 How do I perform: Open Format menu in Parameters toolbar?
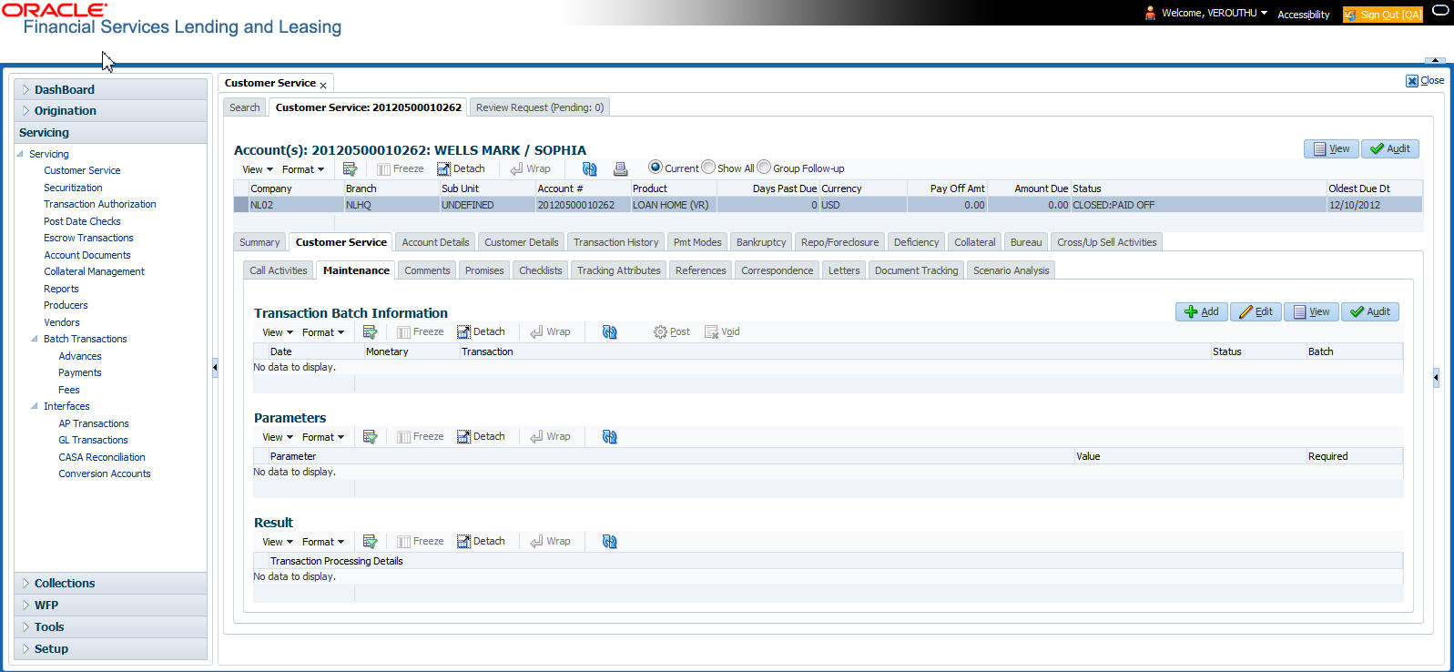323,437
